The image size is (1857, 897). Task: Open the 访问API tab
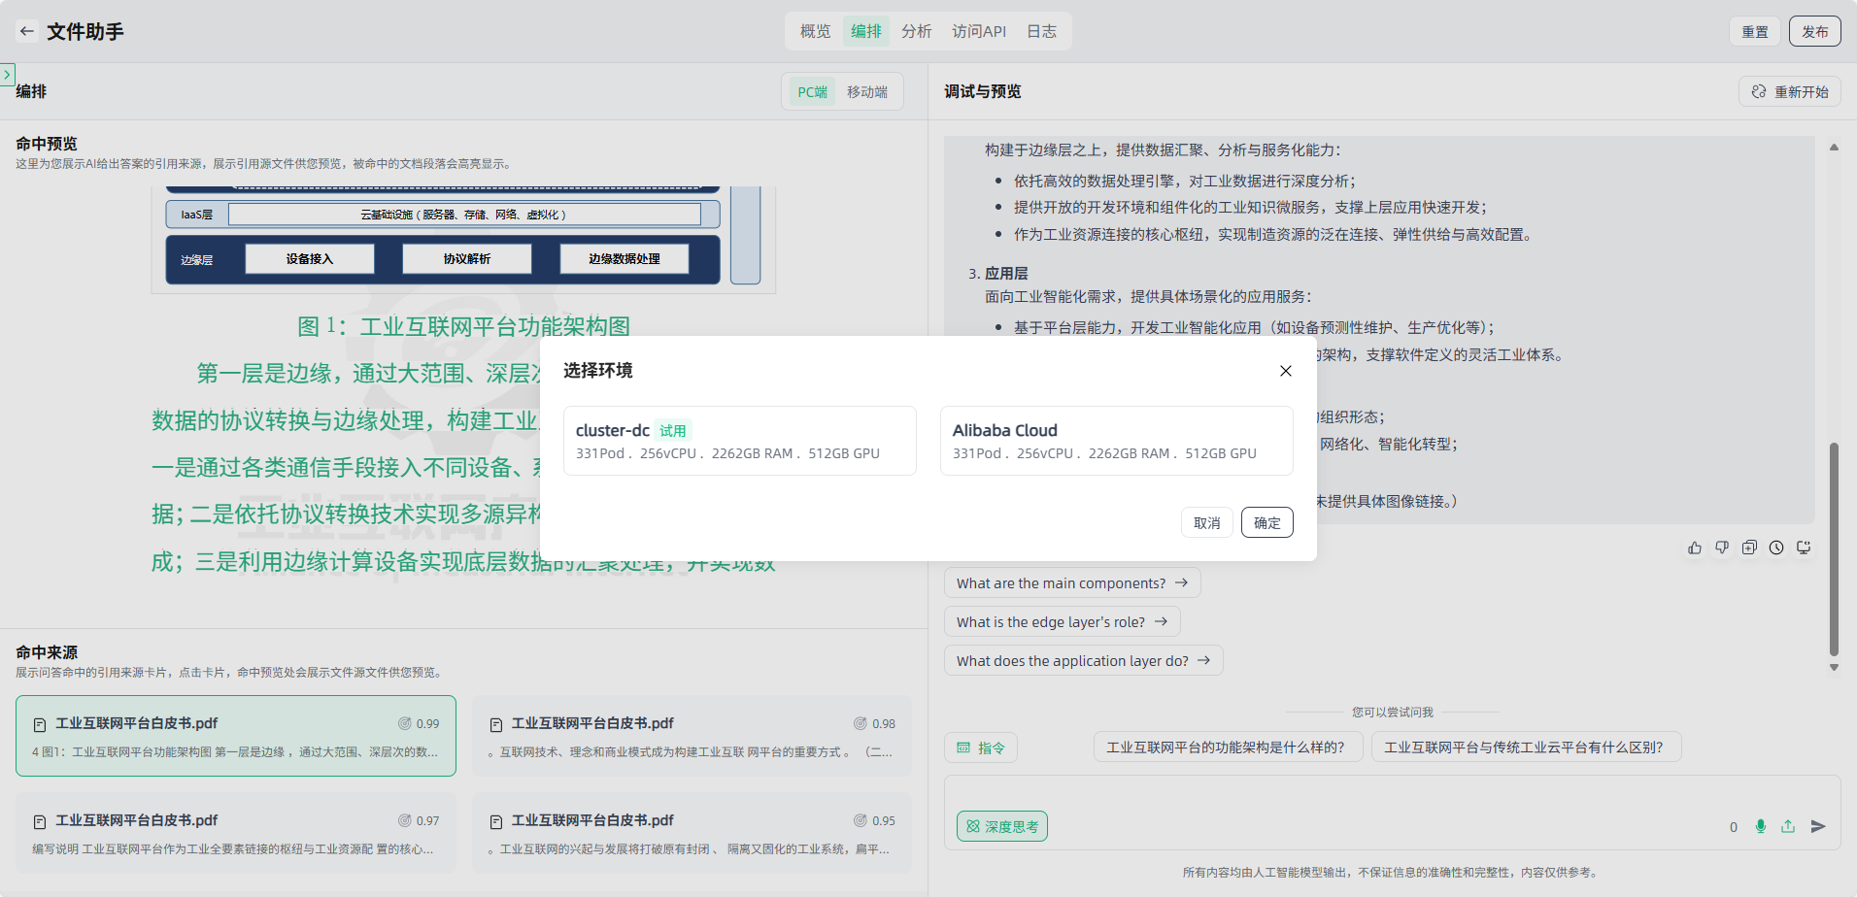pyautogui.click(x=978, y=31)
